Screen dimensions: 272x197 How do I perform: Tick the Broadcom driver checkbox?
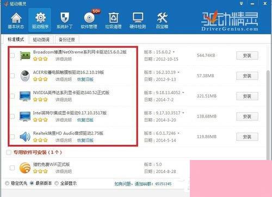(x=12, y=56)
